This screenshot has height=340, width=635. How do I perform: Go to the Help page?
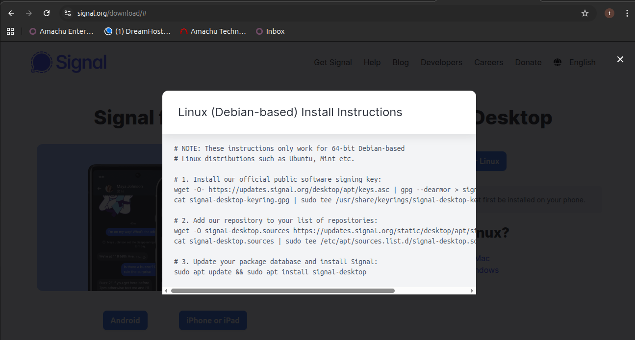pyautogui.click(x=372, y=62)
